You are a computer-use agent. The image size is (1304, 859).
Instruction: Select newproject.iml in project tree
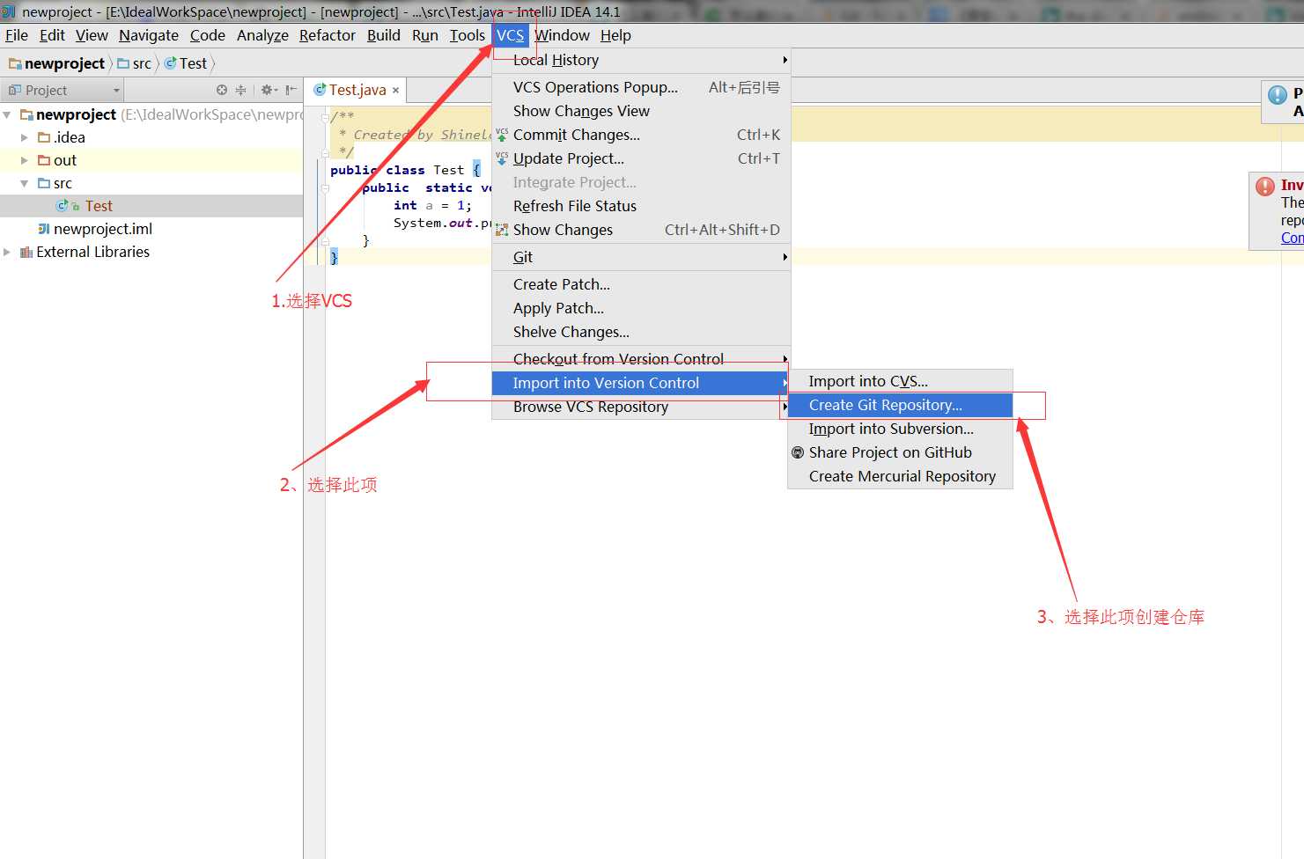(x=103, y=229)
